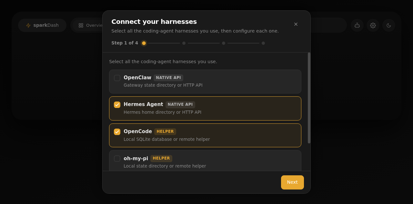413x204 pixels.
Task: Select the Overview tab label
Action: point(94,25)
